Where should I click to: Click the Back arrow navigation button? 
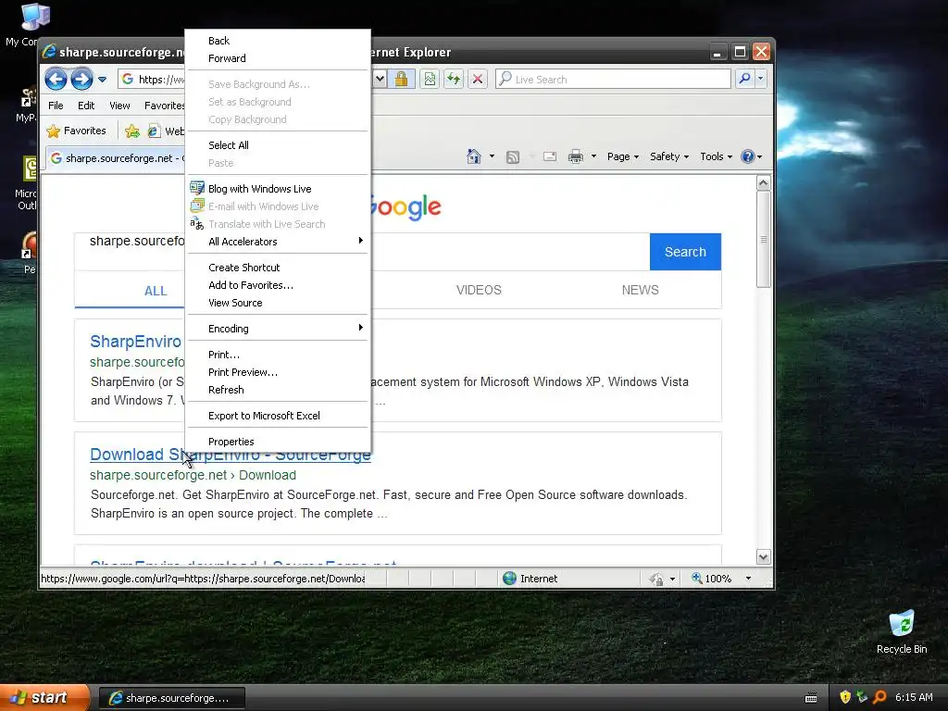pos(56,80)
